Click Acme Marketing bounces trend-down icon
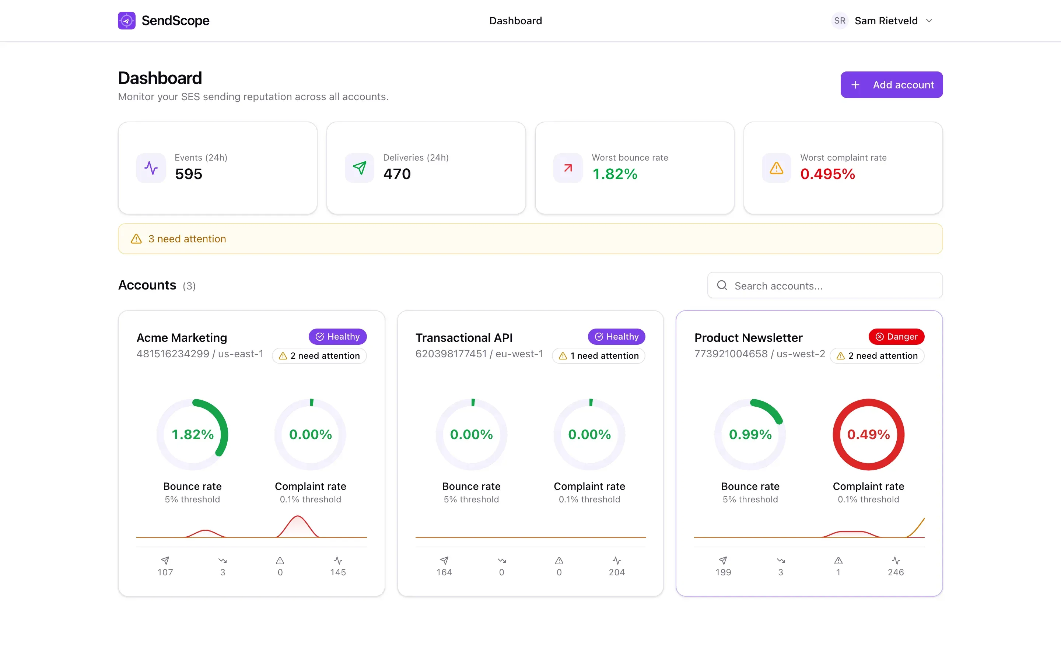Viewport: 1061px width, 663px height. [x=222, y=560]
